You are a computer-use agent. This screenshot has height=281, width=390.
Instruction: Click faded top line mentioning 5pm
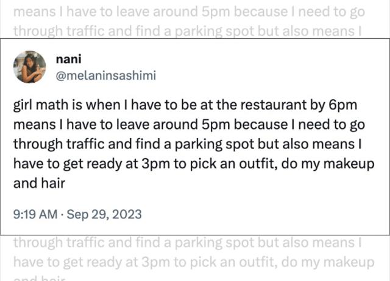click(x=189, y=12)
